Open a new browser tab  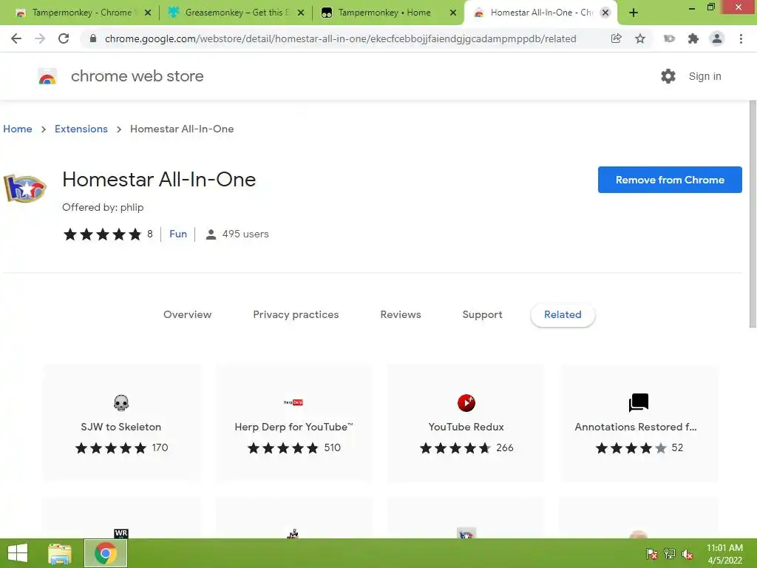coord(634,13)
